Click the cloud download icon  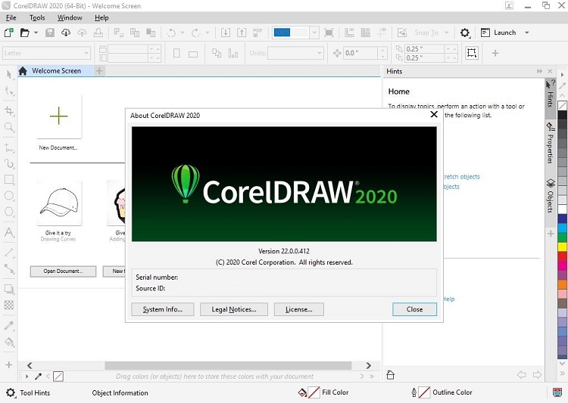point(66,33)
